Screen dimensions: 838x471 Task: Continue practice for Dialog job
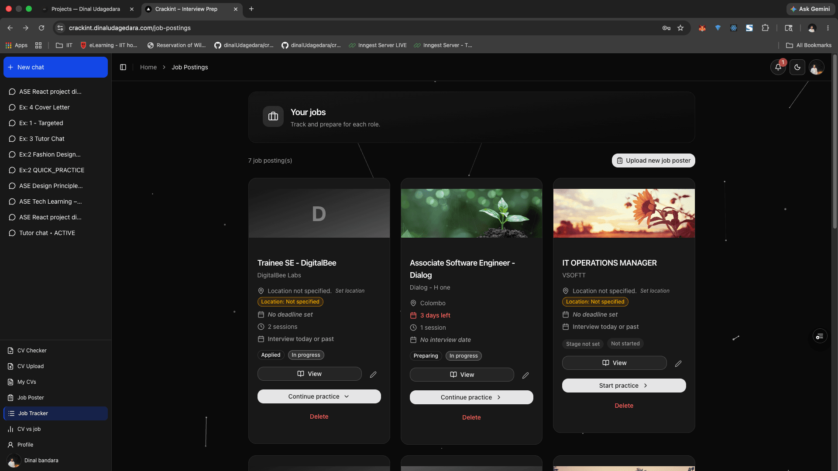471,397
